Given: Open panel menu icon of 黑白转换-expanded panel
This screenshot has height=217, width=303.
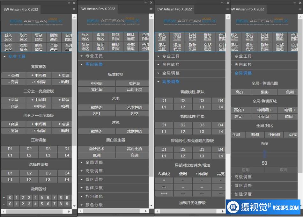Looking at the screenshot, I should click(151, 9).
